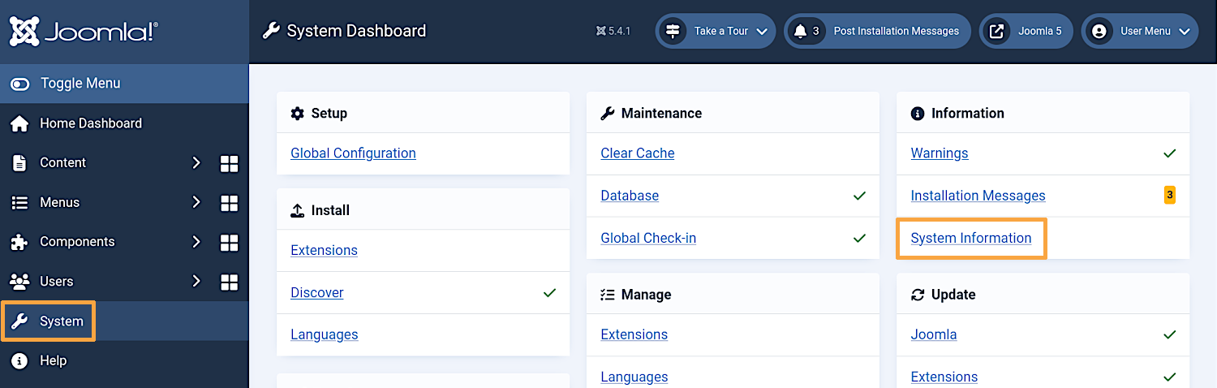Expand Menus submenu chevron
Screen dimensions: 1217x388
196,202
